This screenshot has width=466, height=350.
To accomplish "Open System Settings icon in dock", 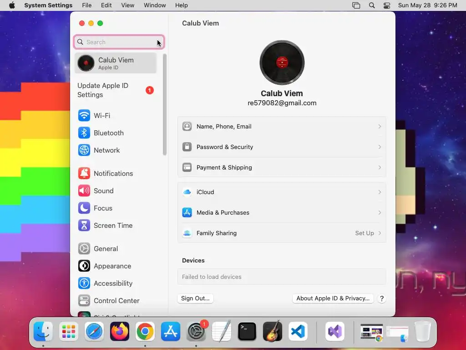I will pos(196,331).
